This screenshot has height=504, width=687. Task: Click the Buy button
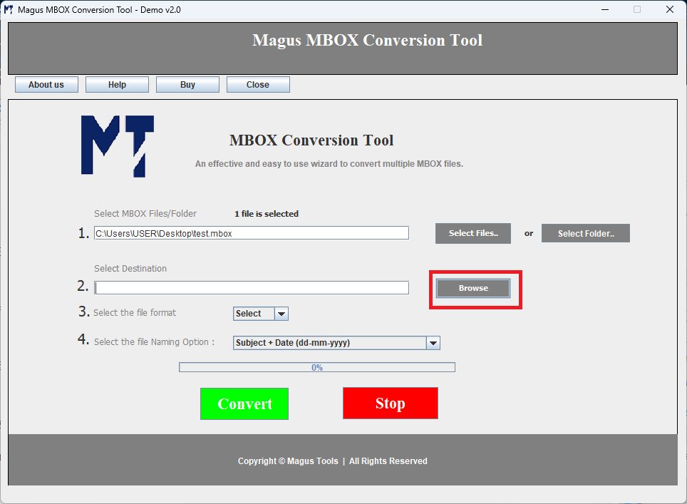[x=187, y=85]
